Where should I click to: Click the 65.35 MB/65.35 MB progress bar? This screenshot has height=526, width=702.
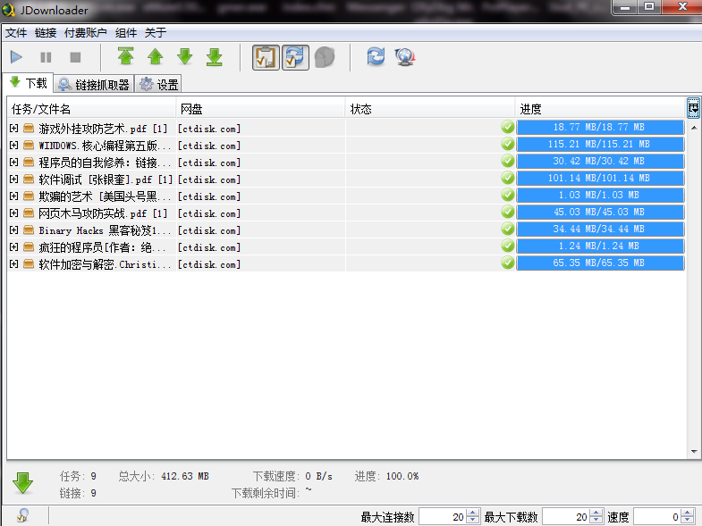600,263
